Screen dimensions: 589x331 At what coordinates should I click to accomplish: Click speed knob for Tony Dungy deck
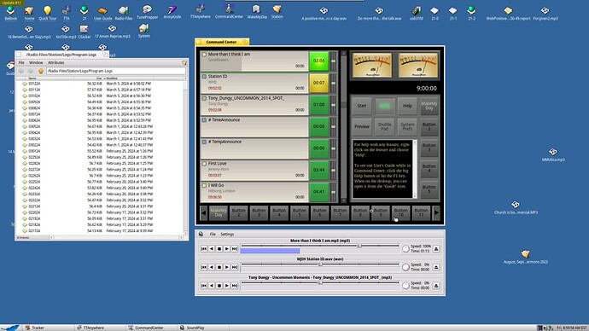click(405, 286)
